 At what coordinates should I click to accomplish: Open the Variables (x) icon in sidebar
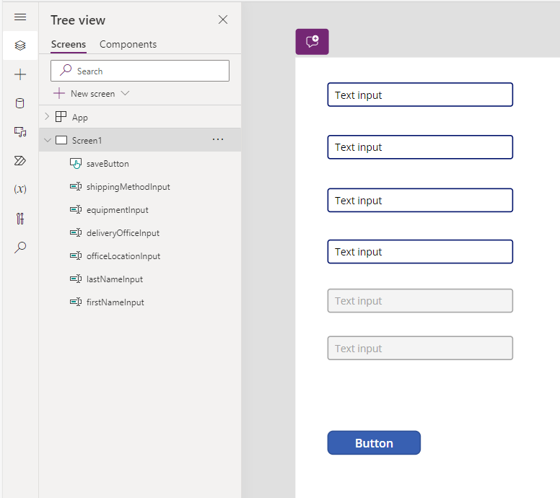point(20,189)
